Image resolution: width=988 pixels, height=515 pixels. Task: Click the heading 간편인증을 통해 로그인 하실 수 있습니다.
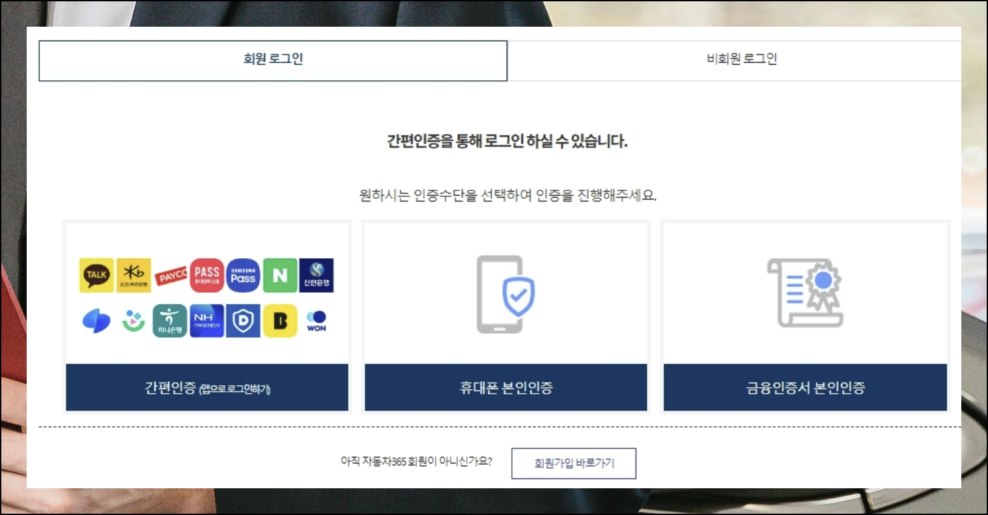coord(507,141)
